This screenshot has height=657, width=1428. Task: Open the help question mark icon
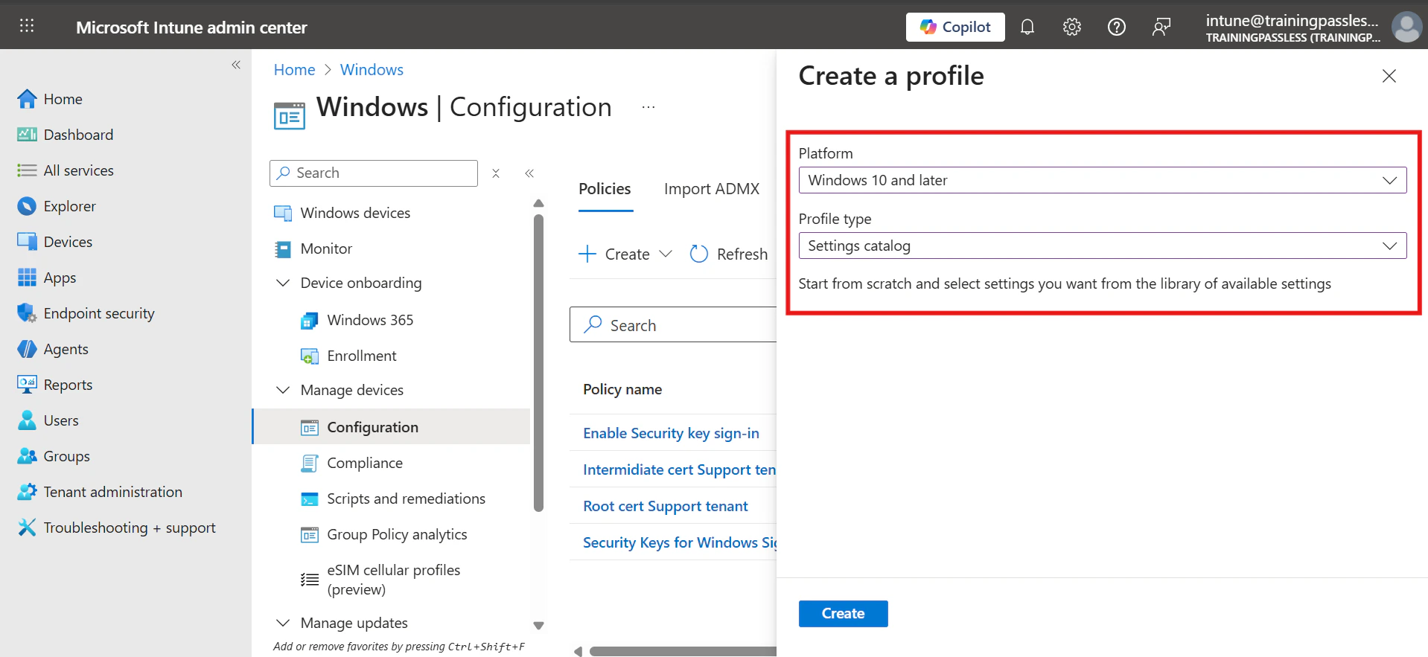pos(1117,27)
